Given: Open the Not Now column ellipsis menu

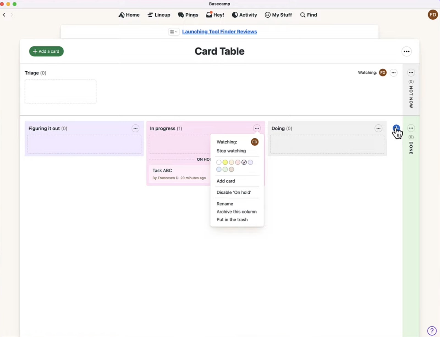Looking at the screenshot, I should [411, 73].
